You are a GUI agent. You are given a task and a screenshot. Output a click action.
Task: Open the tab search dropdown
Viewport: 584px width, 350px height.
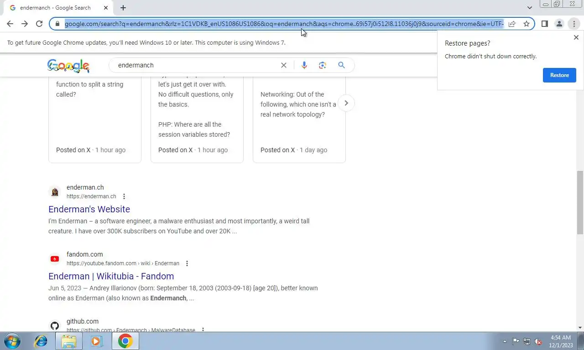tap(529, 8)
